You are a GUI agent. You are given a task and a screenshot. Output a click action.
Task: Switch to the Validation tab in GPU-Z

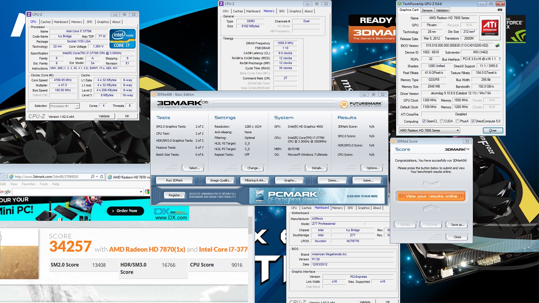pyautogui.click(x=442, y=11)
